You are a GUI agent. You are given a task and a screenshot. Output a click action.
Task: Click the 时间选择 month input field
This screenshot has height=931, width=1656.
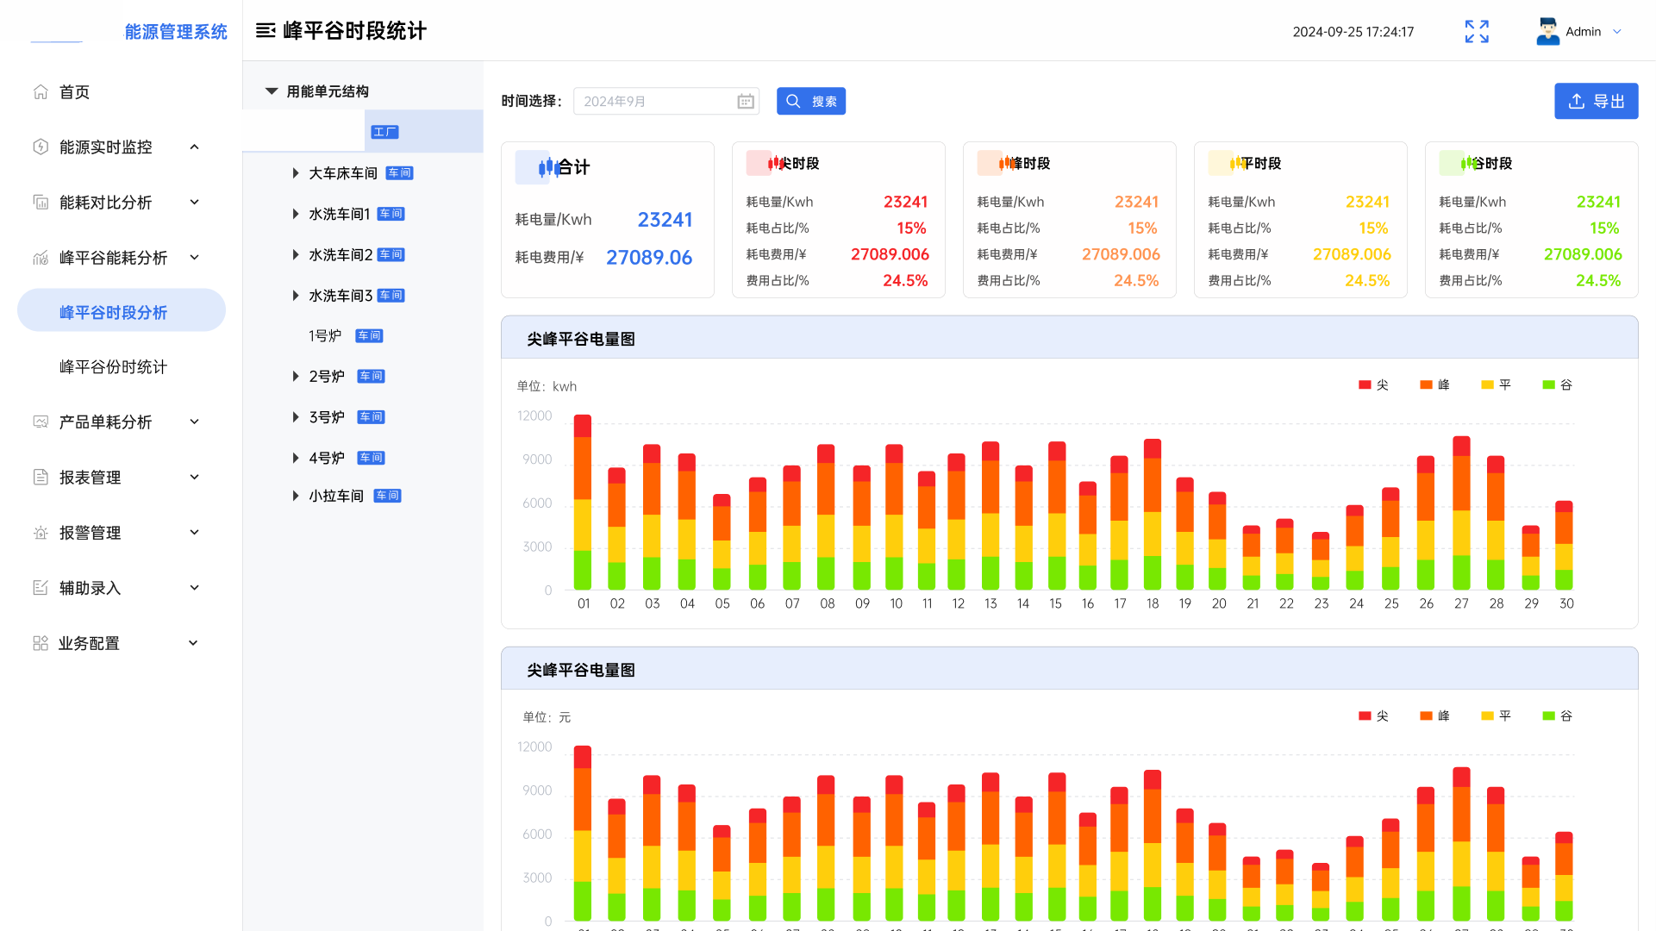coord(655,102)
